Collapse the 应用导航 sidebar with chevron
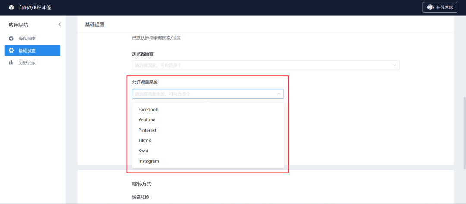This screenshot has width=466, height=204. point(60,25)
